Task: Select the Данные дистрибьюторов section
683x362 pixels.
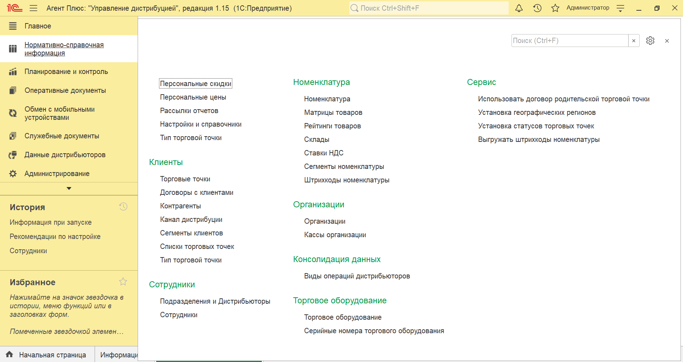Action: point(65,155)
